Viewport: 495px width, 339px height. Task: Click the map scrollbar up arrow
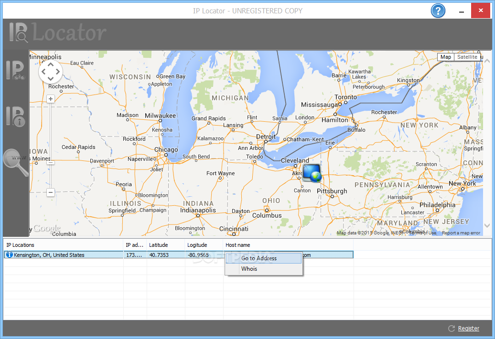coord(487,61)
